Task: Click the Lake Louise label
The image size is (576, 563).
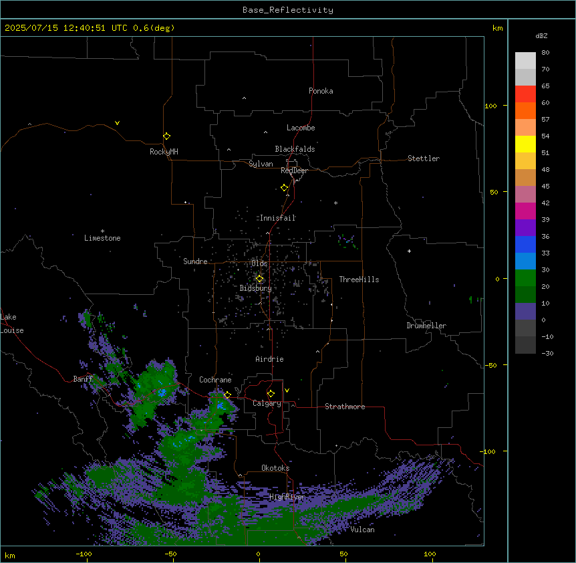Action: 12,324
